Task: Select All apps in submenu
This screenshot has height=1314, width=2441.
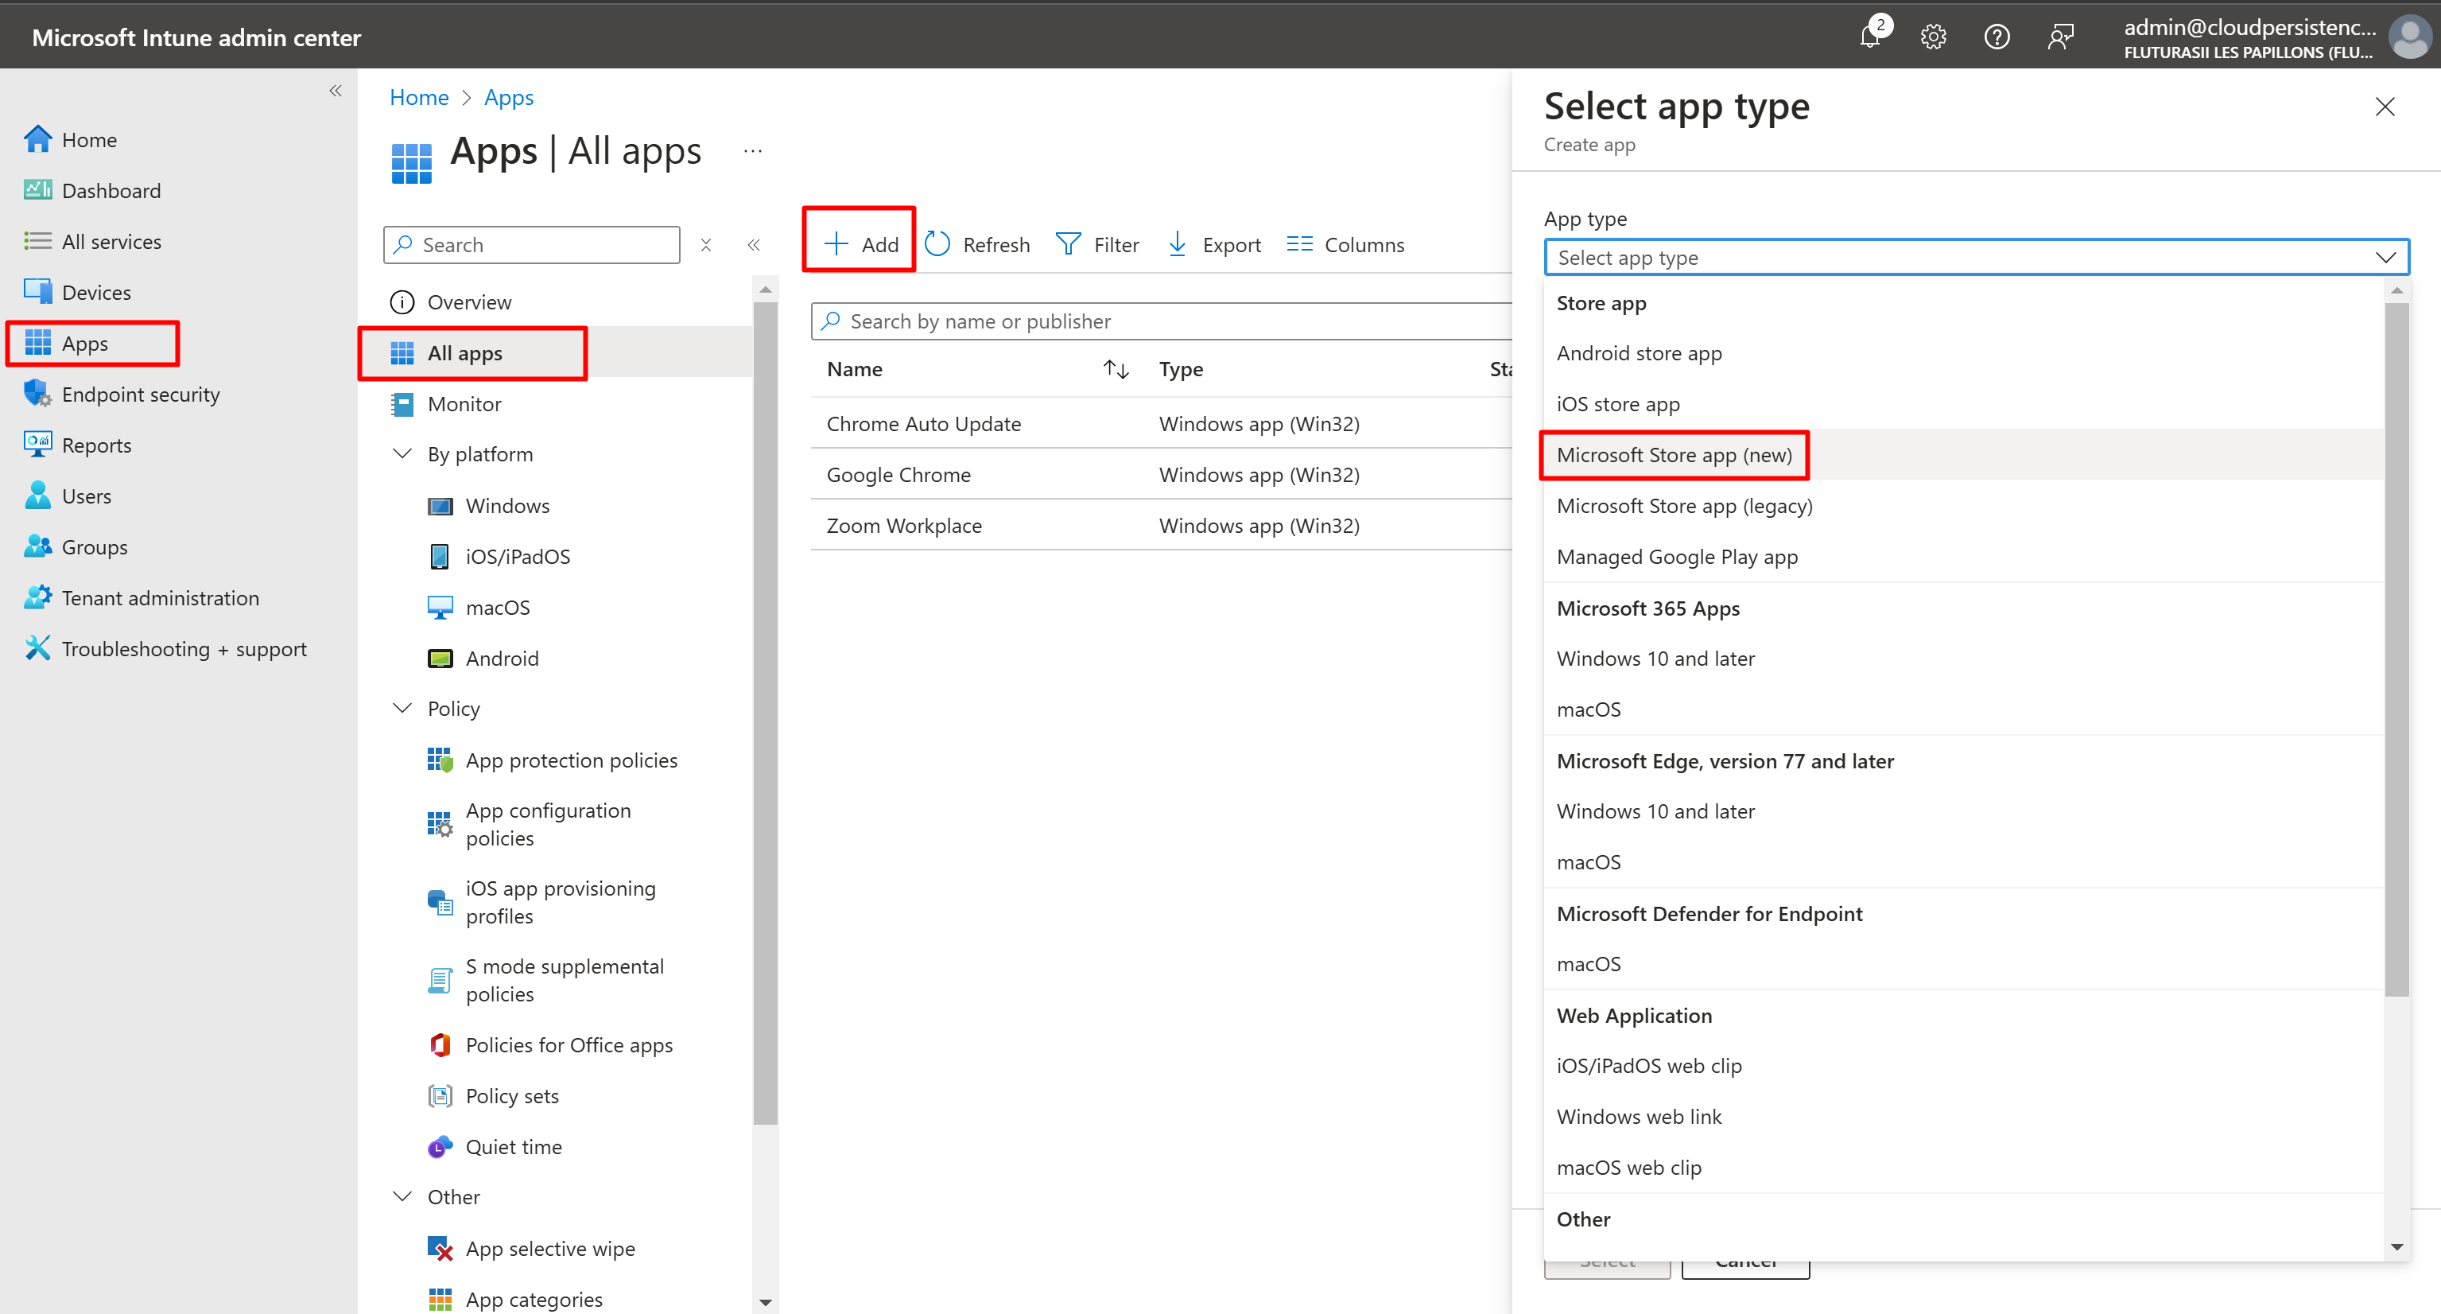Action: click(557, 354)
